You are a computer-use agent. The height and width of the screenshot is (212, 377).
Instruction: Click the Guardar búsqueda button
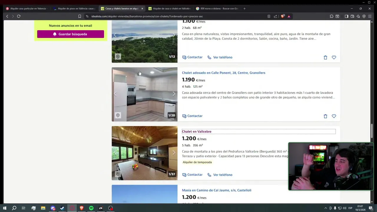[71, 34]
